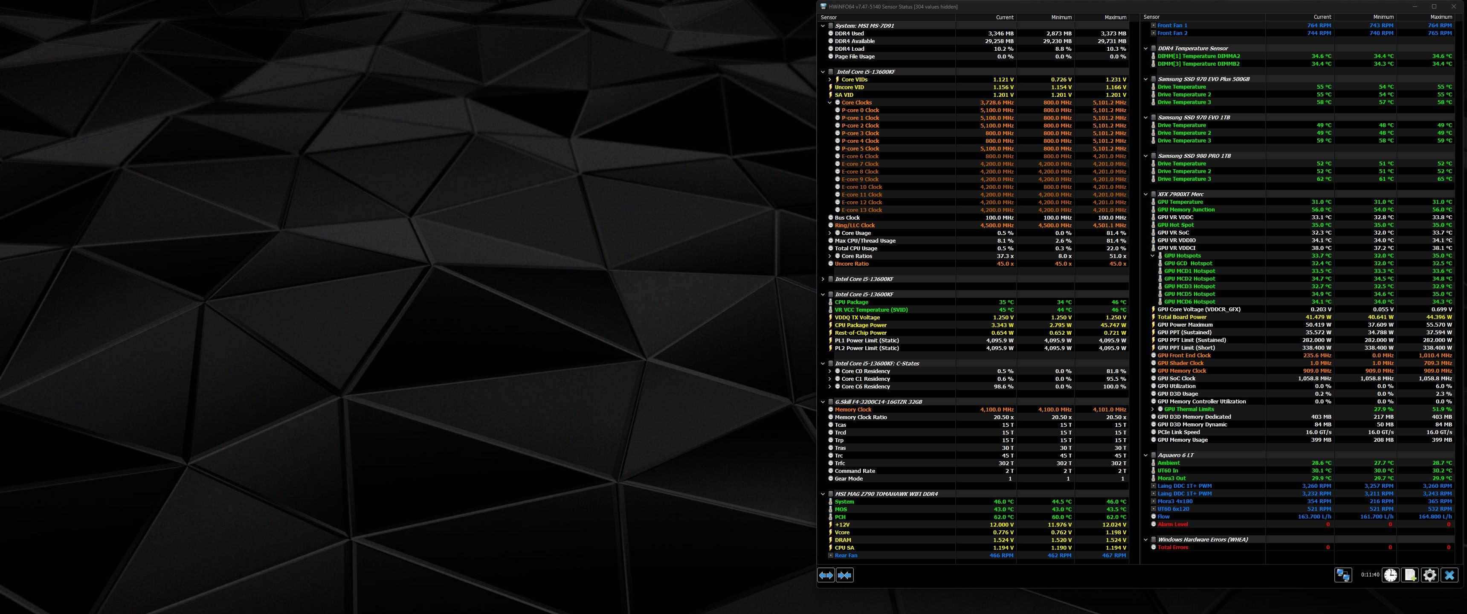Click the expand columns arrows button

826,575
